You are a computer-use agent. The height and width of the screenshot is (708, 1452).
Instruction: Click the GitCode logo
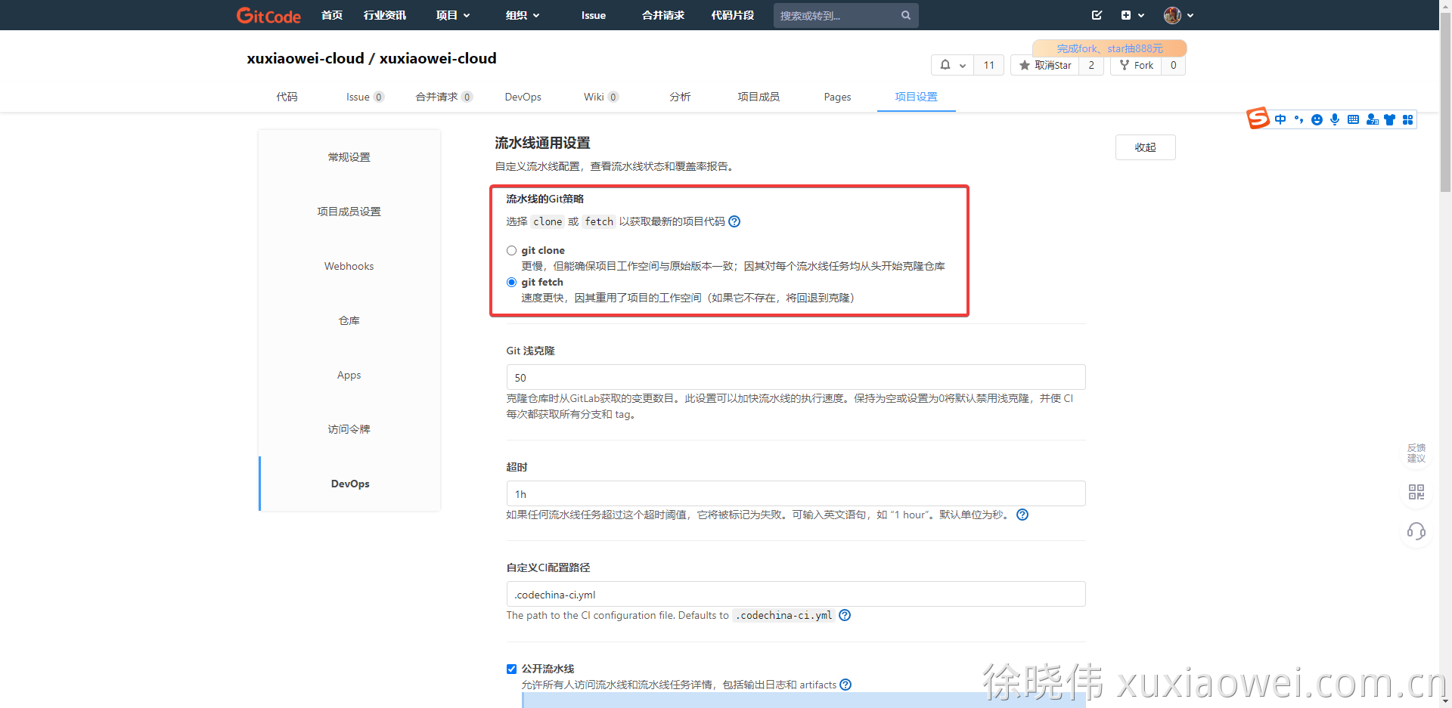268,15
